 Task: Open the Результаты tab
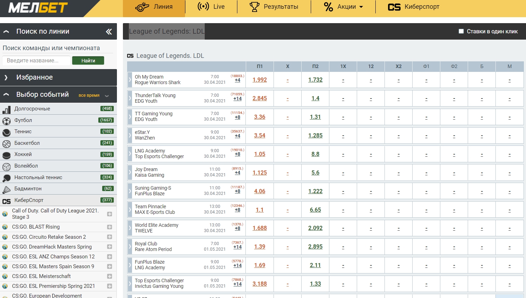tap(274, 7)
